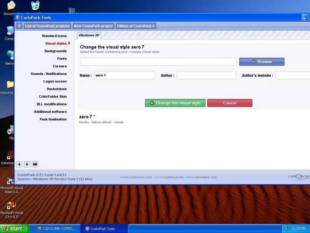The width and height of the screenshot is (310, 233).
Task: Click the Author input field
Action: click(206, 75)
